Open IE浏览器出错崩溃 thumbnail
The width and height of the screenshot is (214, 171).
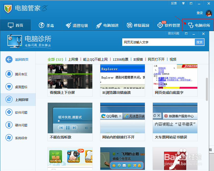point(122,76)
